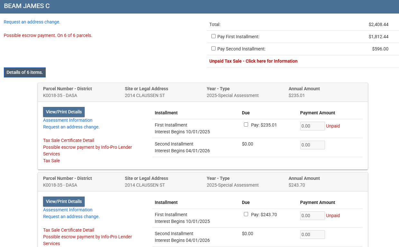
Task: Tick the Pay: $243.70 checkbox
Action: coord(246,214)
